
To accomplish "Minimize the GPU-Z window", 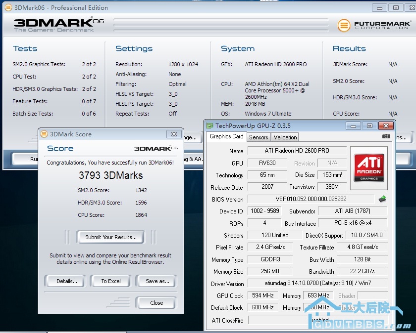I will (x=353, y=125).
